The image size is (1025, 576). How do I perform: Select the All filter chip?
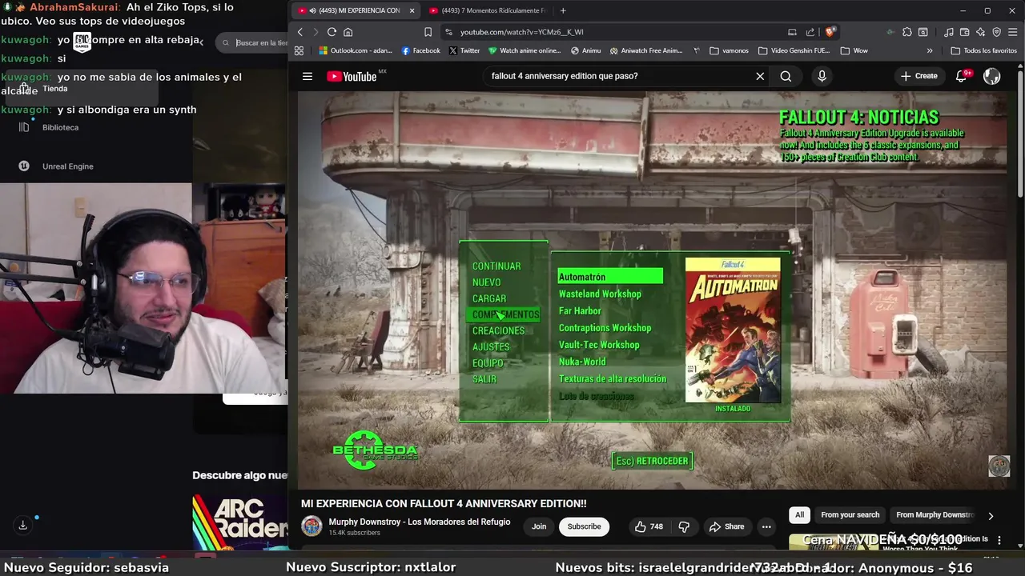799,515
